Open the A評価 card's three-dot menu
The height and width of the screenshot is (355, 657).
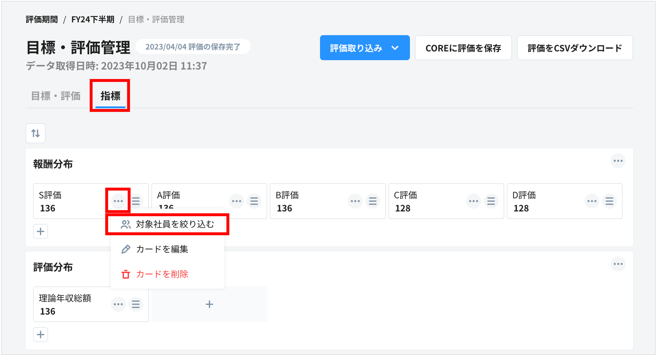pos(236,201)
